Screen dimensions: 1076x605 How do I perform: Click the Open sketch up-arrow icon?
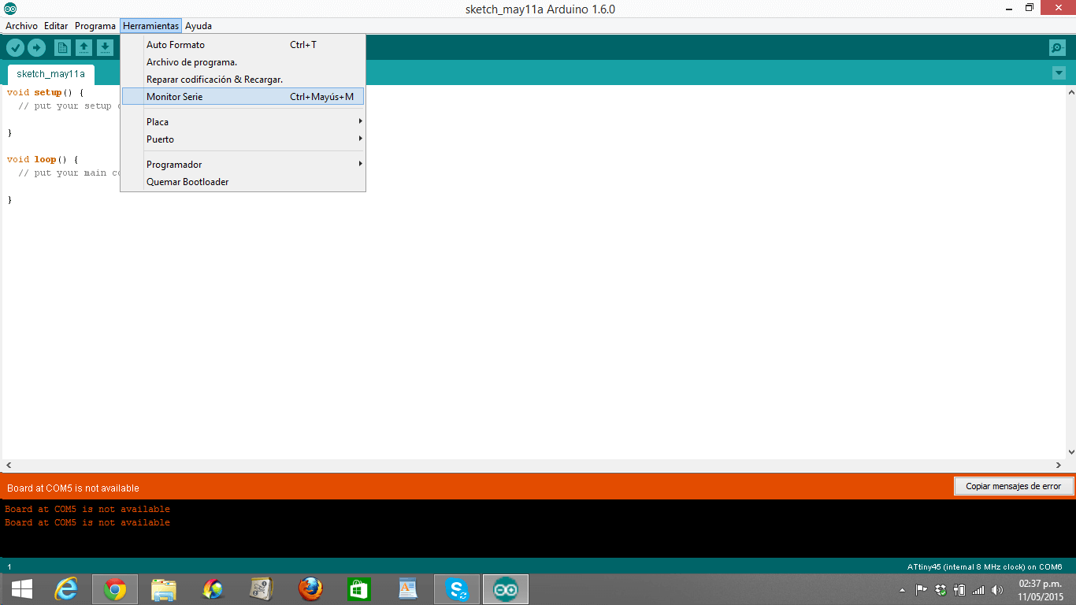pyautogui.click(x=83, y=48)
